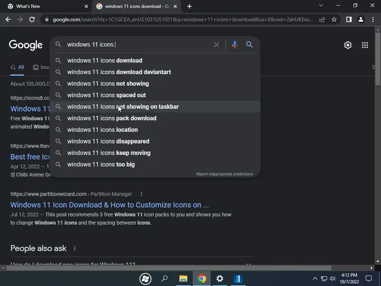Open the partially hidden Windows 11 result link
This screenshot has width=381, height=286.
pyautogui.click(x=30, y=109)
